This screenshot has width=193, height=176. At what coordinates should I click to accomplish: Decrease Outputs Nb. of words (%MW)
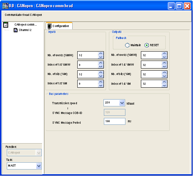(x=164, y=57)
